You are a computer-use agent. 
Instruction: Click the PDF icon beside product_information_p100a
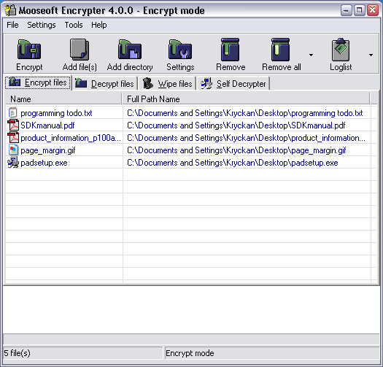(x=13, y=138)
